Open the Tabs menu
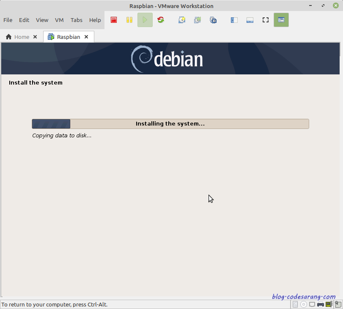Image resolution: width=343 pixels, height=309 pixels. point(77,20)
